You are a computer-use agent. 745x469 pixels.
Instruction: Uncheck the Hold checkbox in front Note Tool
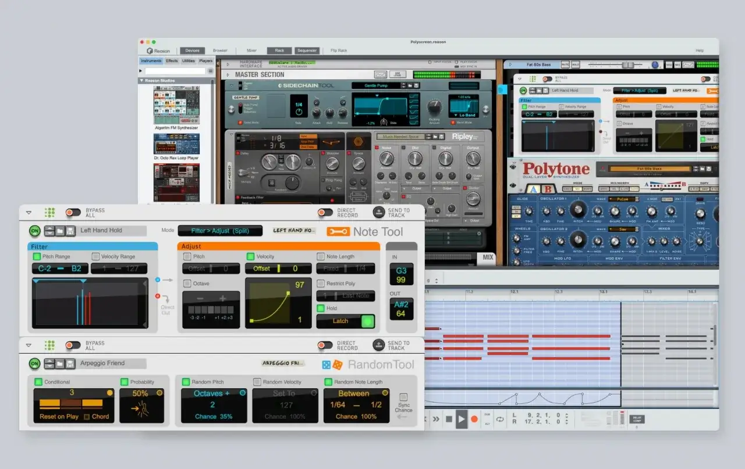pos(321,309)
